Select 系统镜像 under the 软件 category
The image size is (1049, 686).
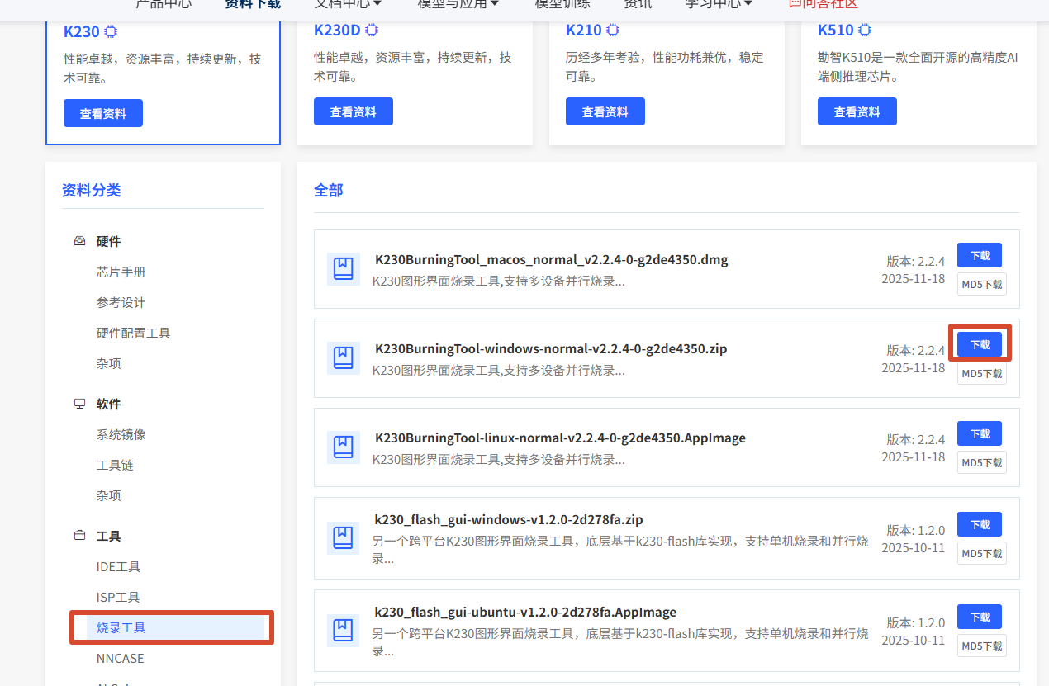click(x=121, y=434)
